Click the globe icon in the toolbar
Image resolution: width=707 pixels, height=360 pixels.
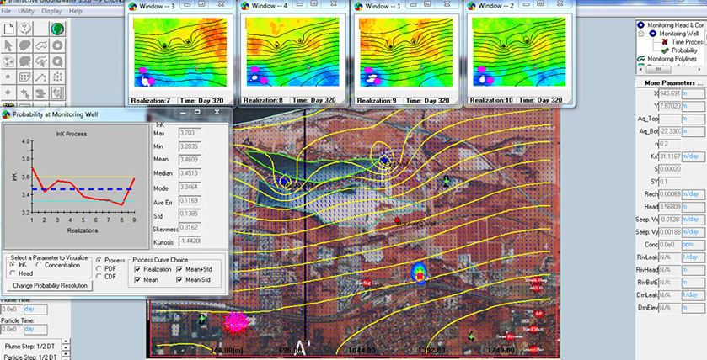click(58, 29)
